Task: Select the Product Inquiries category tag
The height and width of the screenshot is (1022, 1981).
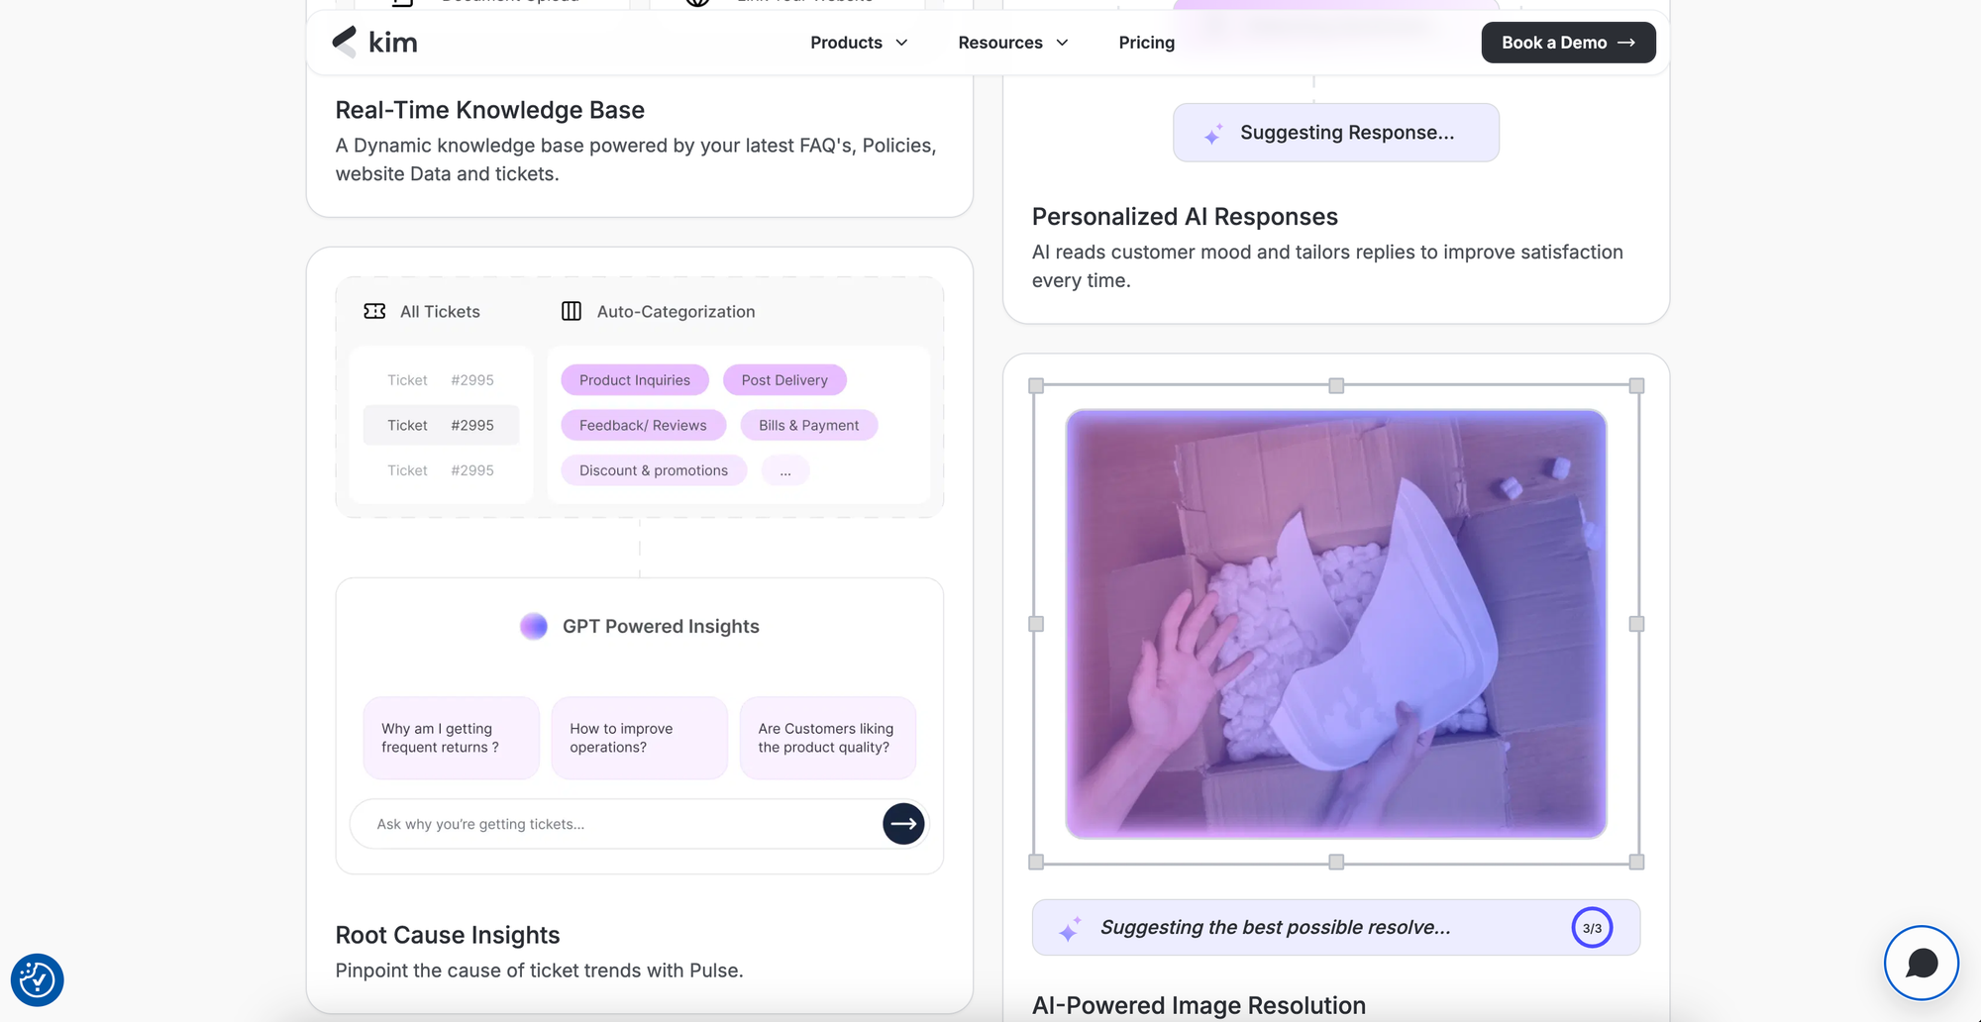Action: 634,380
